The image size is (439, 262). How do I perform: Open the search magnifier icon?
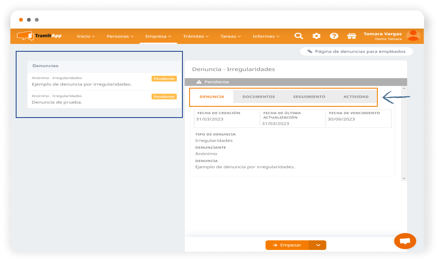pos(298,36)
